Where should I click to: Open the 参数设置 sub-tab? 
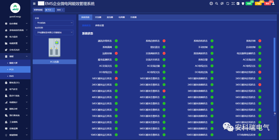click(x=99, y=26)
